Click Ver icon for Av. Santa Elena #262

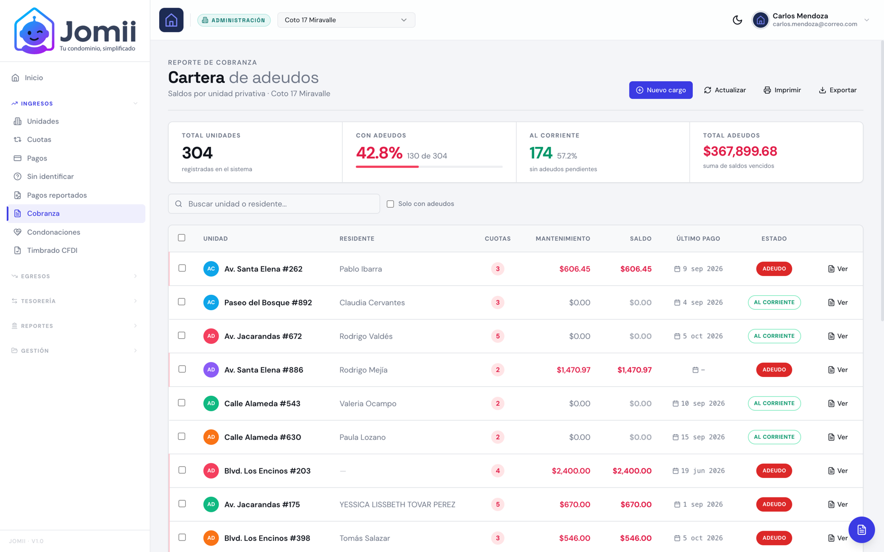pos(831,269)
